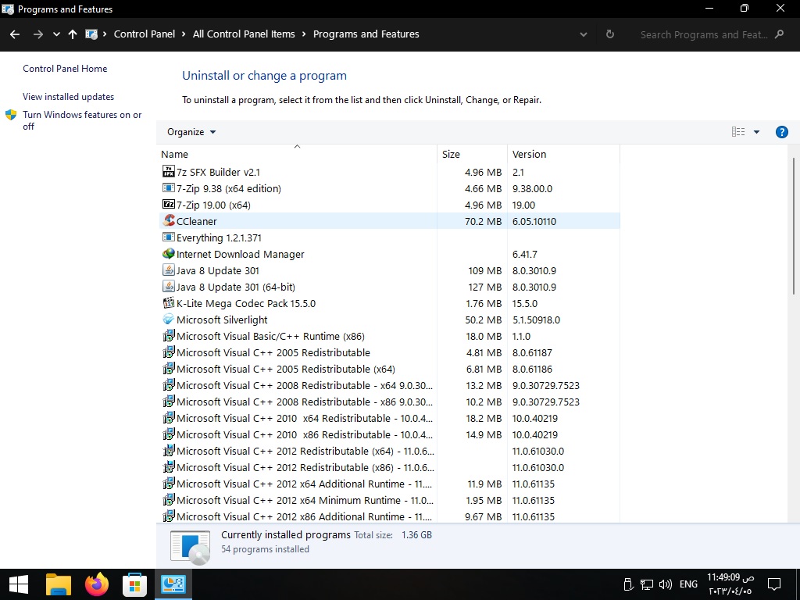
Task: Go up one level with the up arrow
Action: click(x=73, y=34)
